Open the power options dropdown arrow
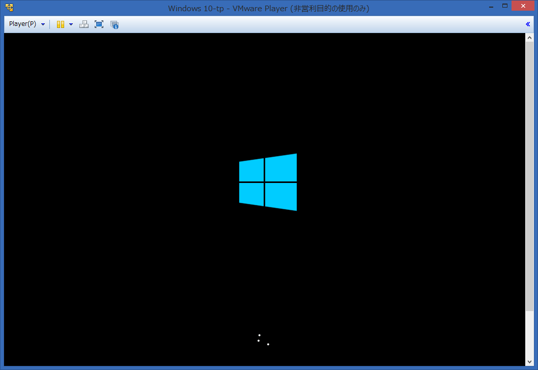The width and height of the screenshot is (538, 370). tap(71, 24)
